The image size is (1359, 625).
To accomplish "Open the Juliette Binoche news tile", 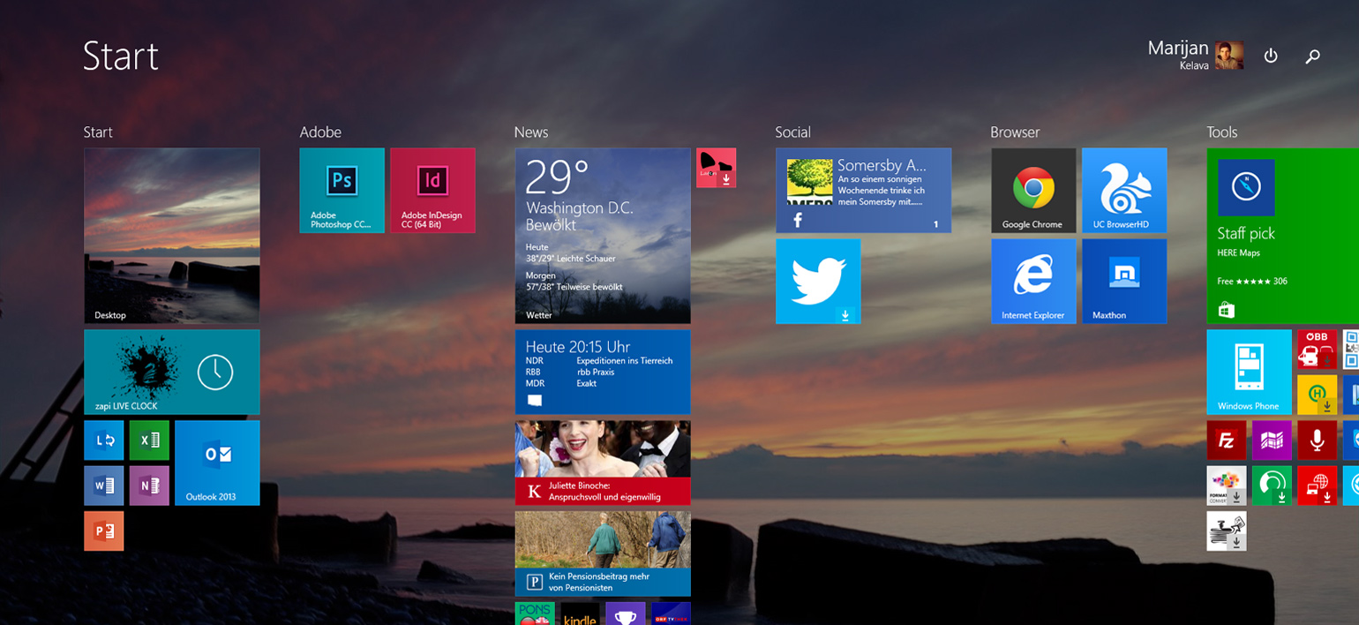I will [x=603, y=463].
